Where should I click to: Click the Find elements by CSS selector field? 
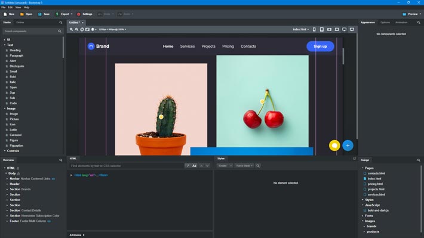click(127, 166)
